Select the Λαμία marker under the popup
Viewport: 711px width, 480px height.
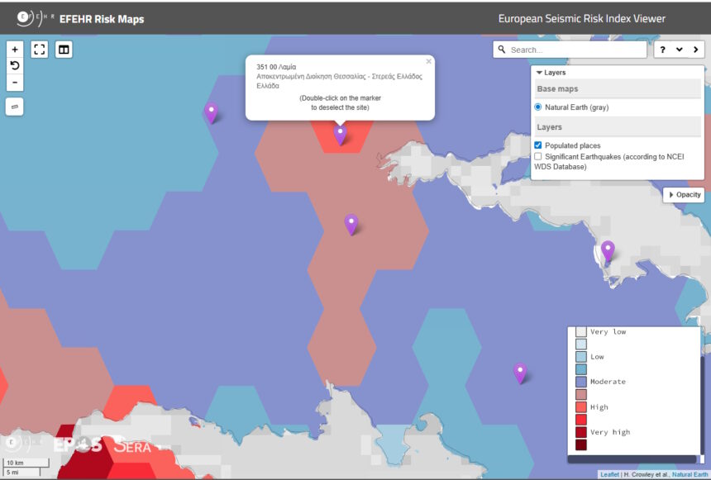click(340, 134)
